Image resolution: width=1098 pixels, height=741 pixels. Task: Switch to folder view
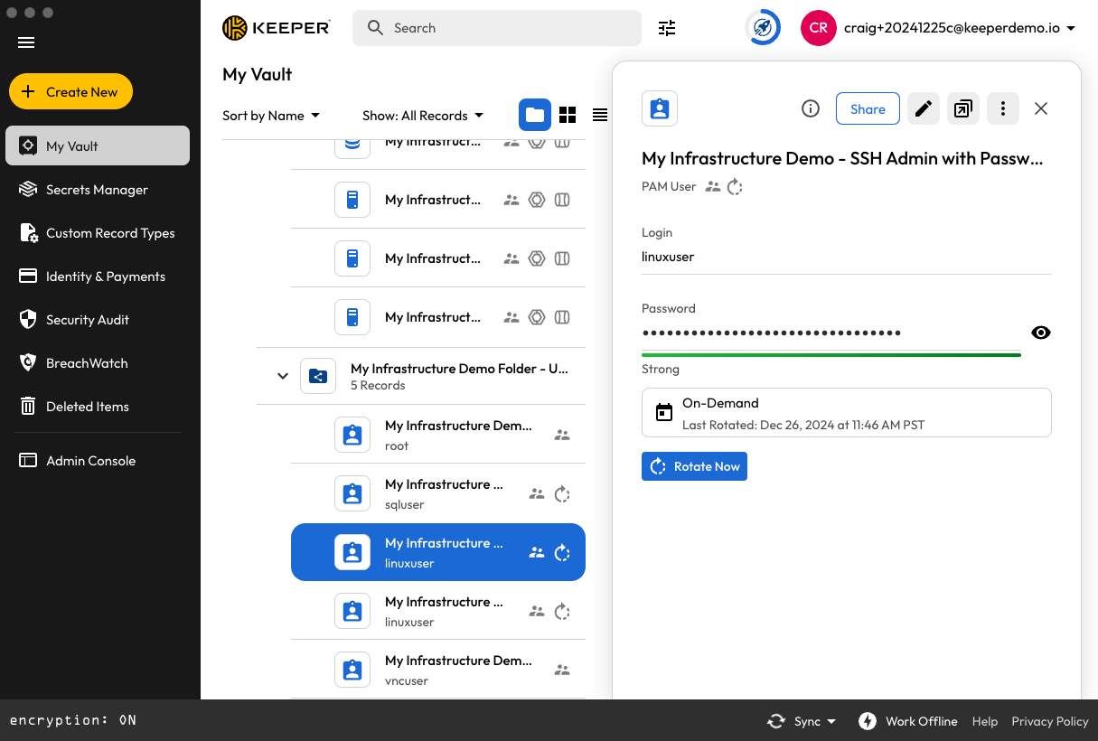pos(535,115)
